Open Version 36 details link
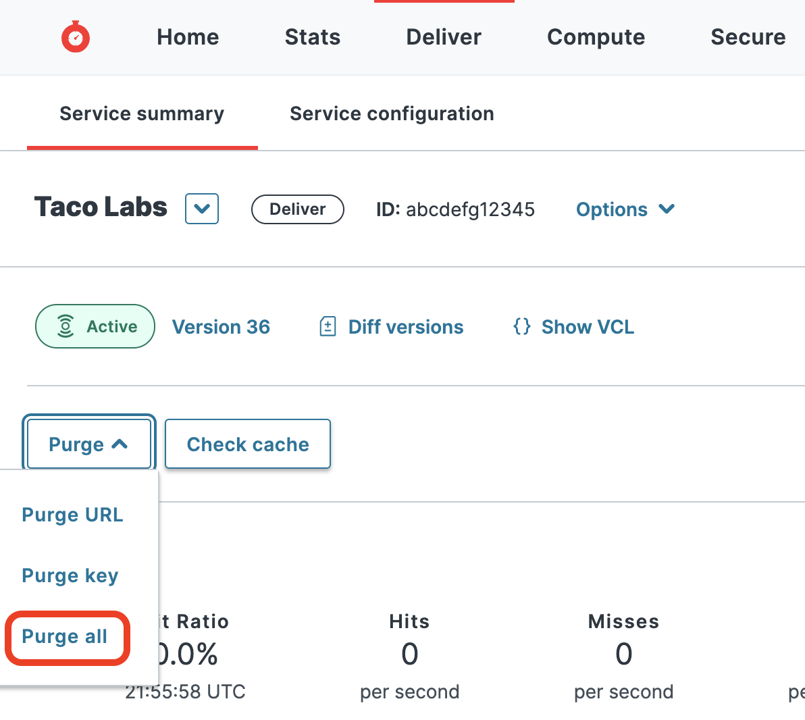This screenshot has width=805, height=720. [x=221, y=326]
